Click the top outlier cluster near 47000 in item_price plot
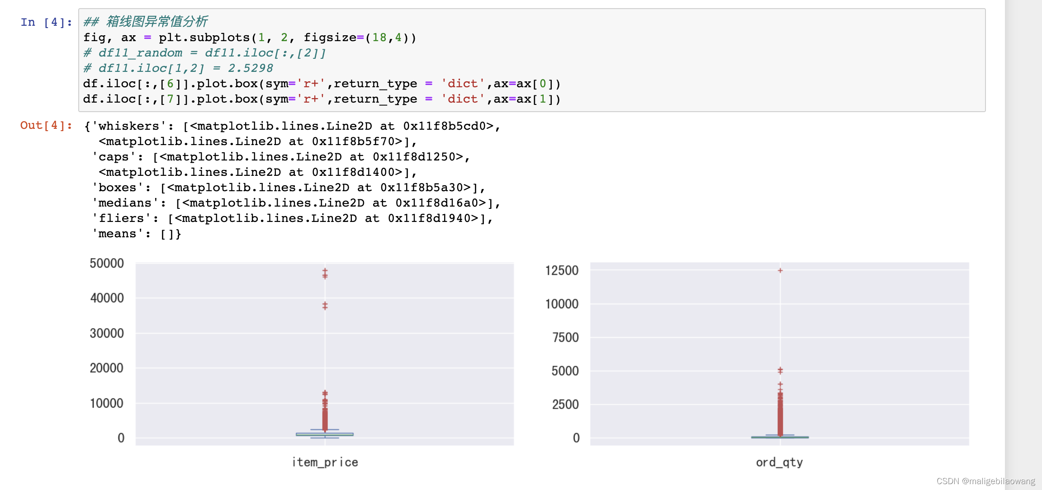The image size is (1042, 490). [x=325, y=273]
